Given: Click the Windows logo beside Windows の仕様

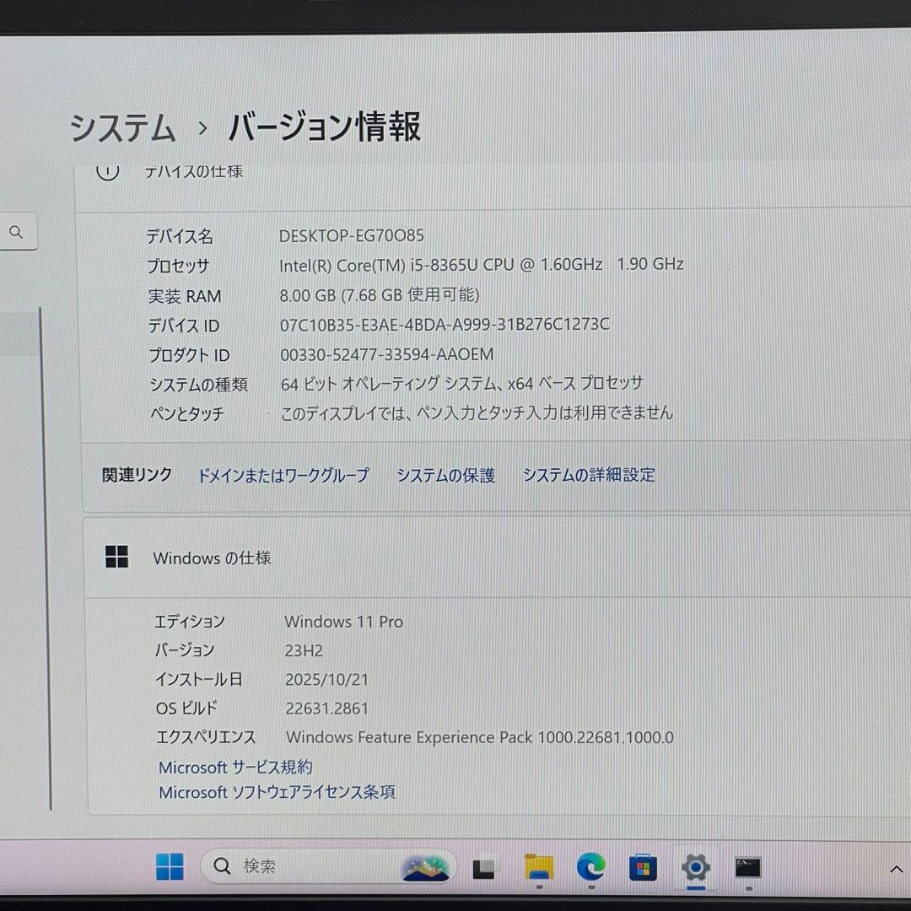Looking at the screenshot, I should pos(116,557).
